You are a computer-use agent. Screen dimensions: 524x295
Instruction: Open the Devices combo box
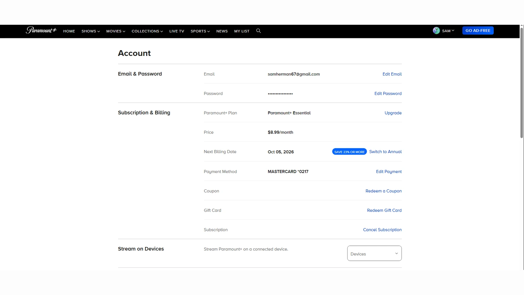(374, 253)
